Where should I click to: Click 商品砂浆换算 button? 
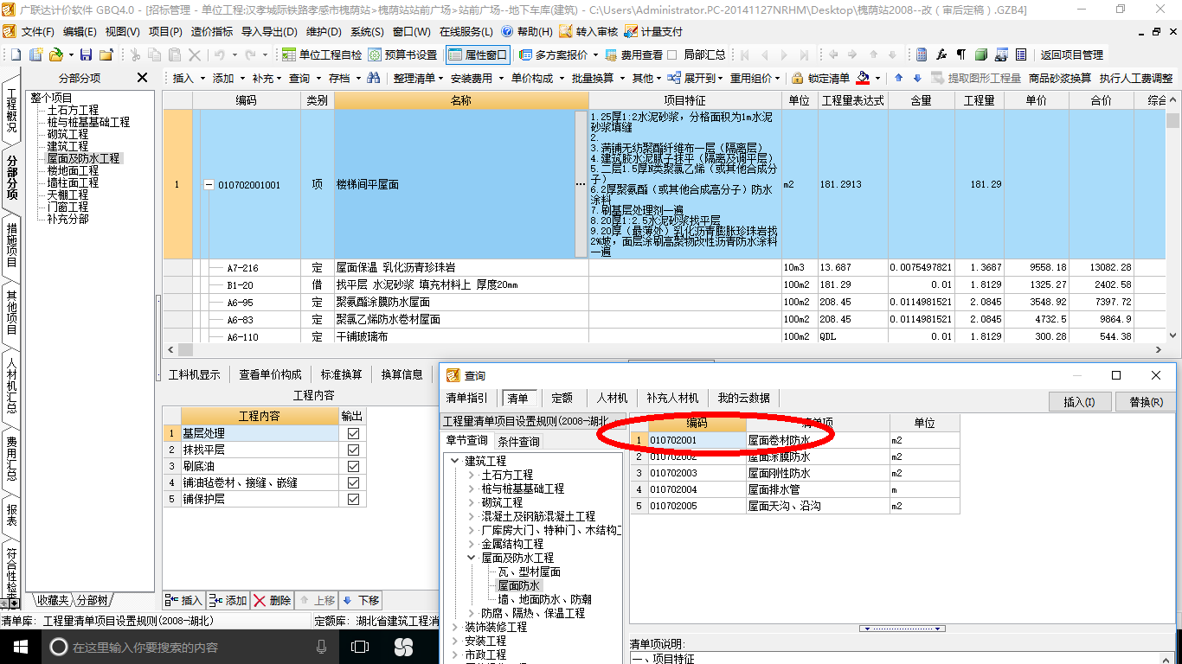coord(1060,78)
